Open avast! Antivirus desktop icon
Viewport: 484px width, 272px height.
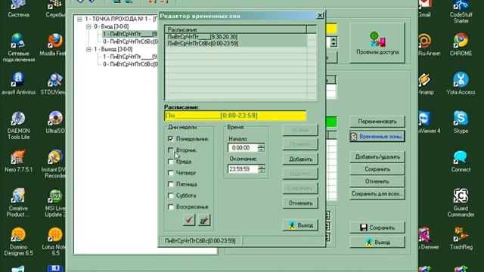click(x=18, y=83)
